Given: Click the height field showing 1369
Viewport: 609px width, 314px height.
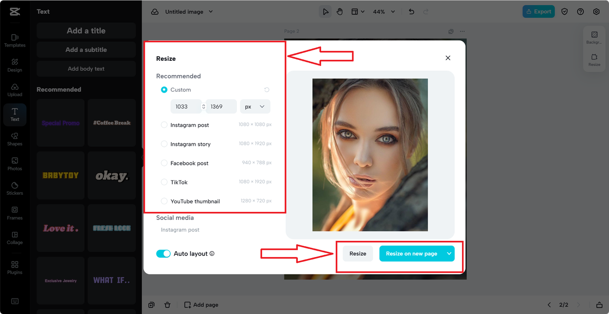Looking at the screenshot, I should coord(221,106).
